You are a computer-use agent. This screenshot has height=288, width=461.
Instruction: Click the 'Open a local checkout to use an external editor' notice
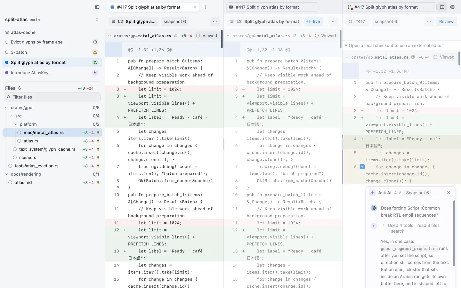[x=396, y=45]
